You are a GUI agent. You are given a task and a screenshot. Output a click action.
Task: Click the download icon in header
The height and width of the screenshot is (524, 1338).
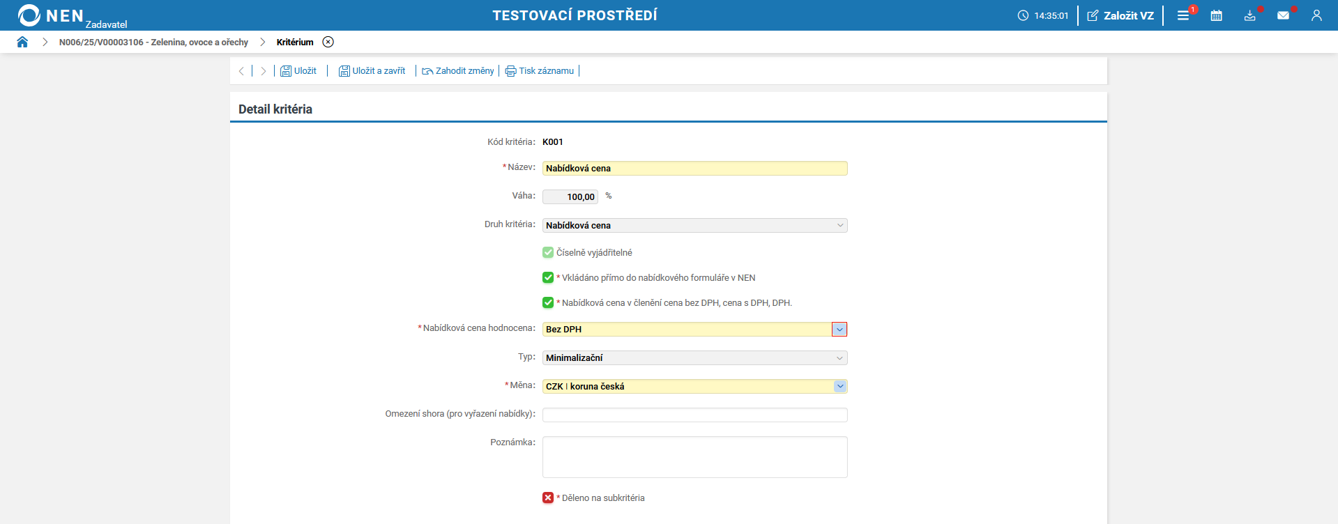click(x=1249, y=15)
